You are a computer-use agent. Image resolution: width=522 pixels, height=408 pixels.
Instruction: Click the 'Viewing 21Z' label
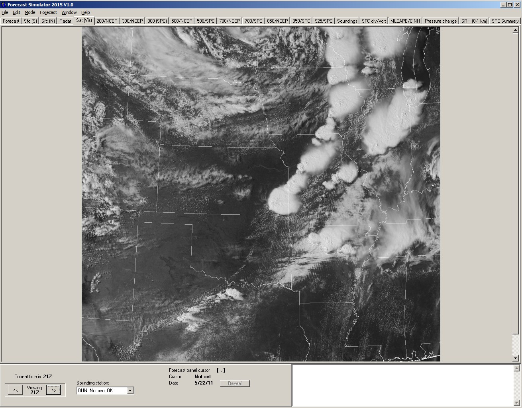tap(35, 390)
